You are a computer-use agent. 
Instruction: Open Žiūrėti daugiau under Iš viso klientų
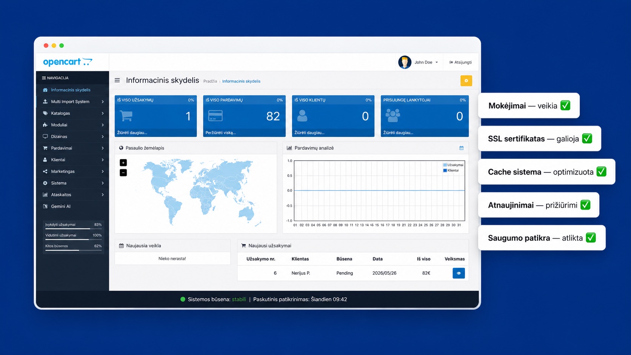[x=309, y=133]
